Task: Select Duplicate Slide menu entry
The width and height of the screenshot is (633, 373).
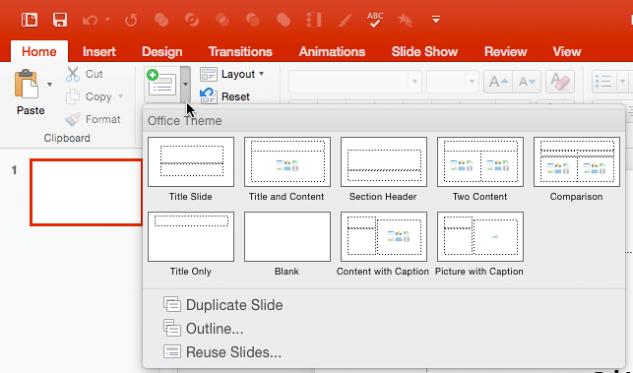Action: point(222,305)
